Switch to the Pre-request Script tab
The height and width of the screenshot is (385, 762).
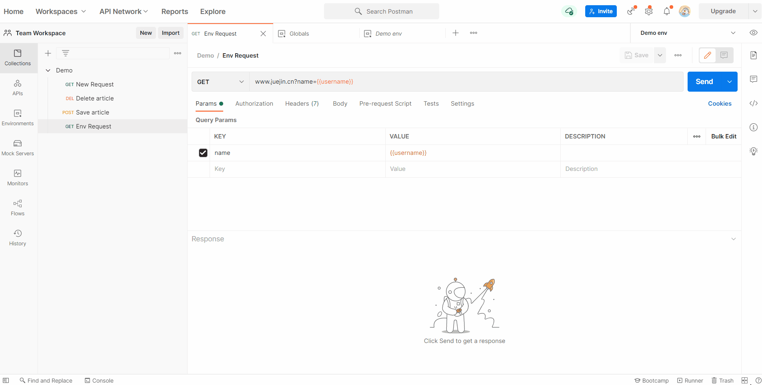click(x=386, y=104)
